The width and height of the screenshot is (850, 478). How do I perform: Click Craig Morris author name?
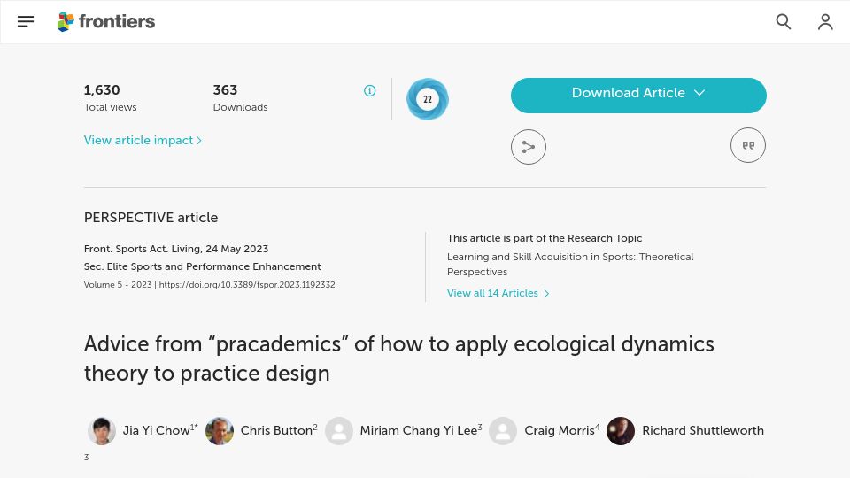[x=559, y=430]
